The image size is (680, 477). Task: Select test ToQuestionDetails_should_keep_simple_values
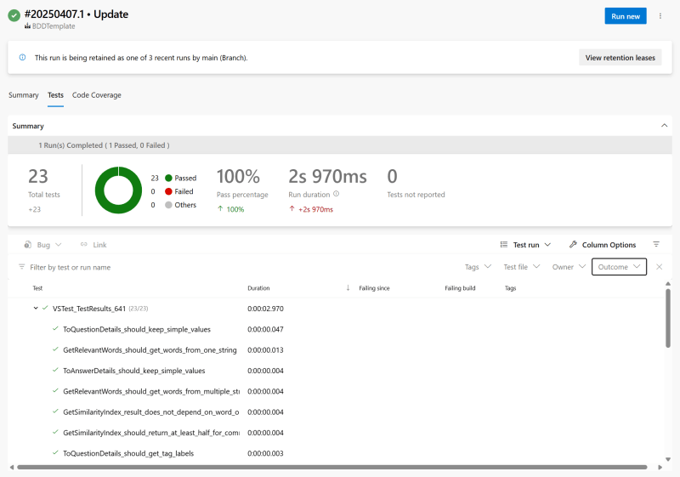137,329
